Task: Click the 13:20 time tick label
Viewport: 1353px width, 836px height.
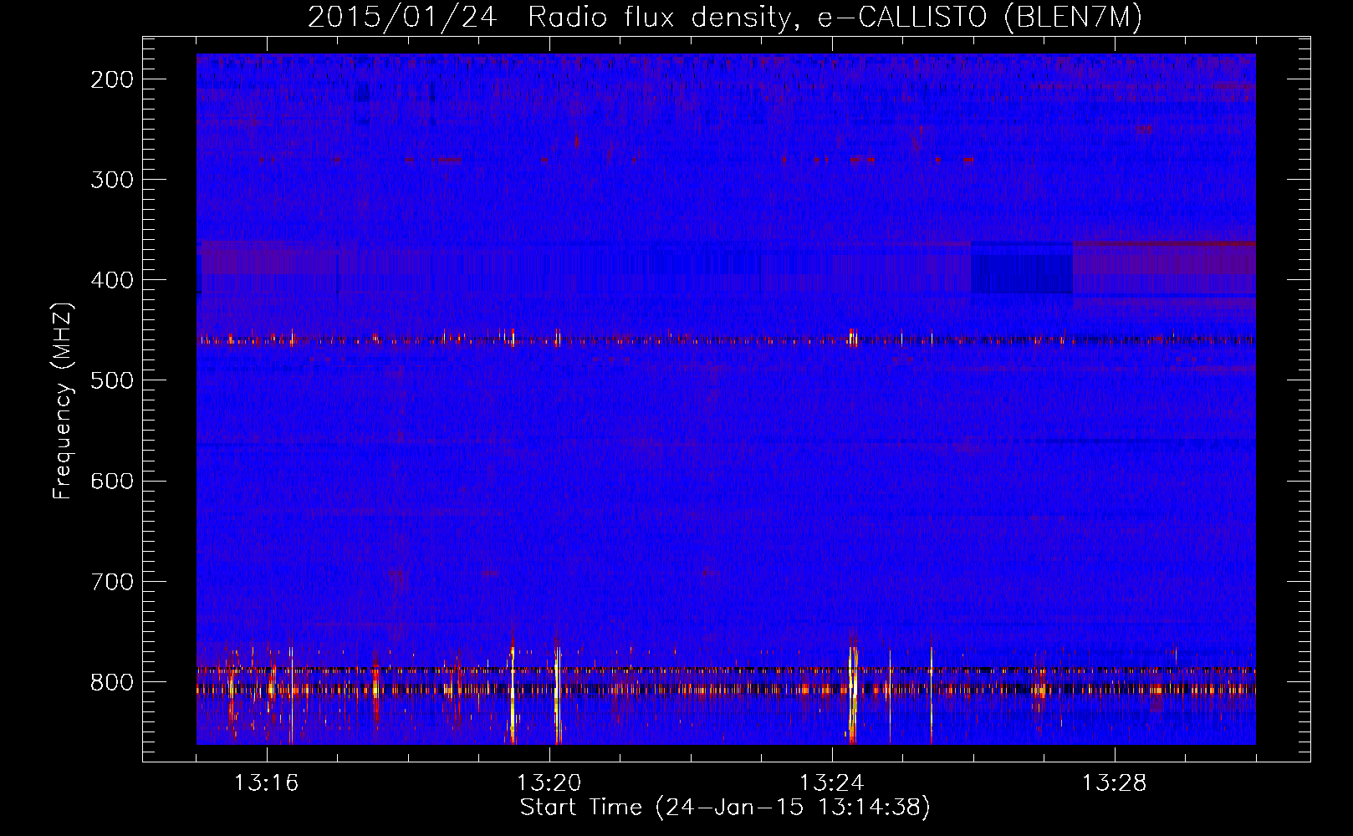Action: [549, 783]
